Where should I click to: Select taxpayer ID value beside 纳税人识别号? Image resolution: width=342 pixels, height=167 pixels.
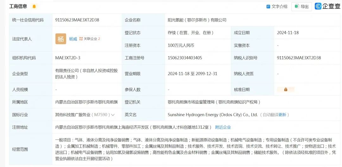point(299,58)
